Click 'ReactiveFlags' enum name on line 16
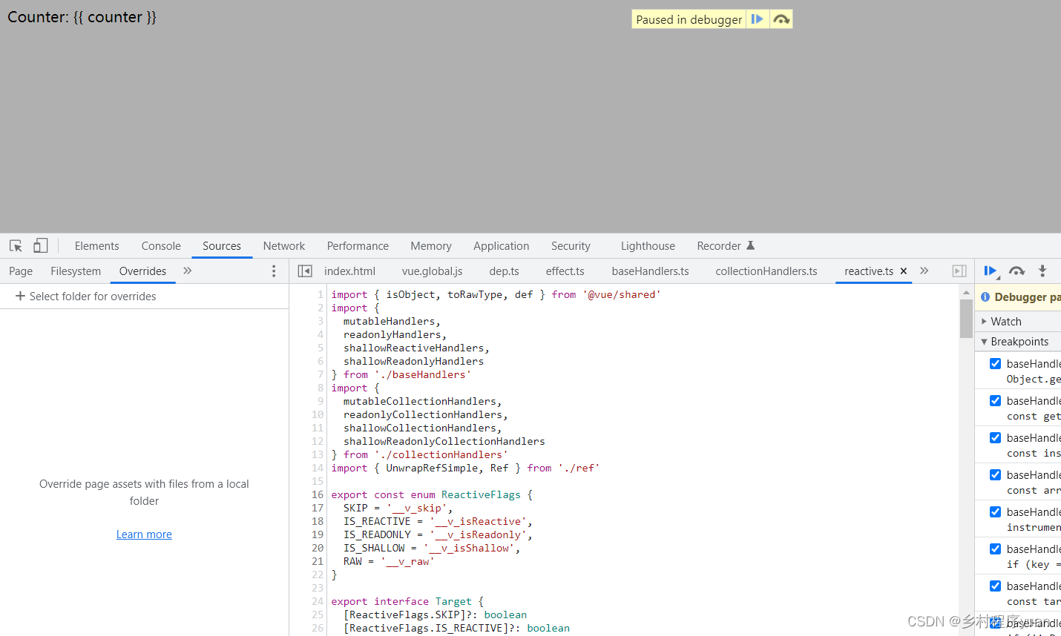 481,494
